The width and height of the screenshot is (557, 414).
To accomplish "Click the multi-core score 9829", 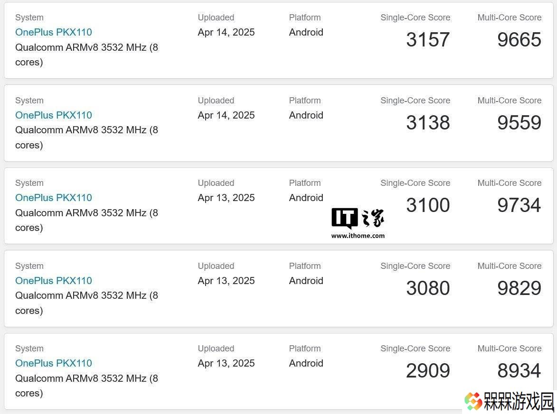I will 519,288.
